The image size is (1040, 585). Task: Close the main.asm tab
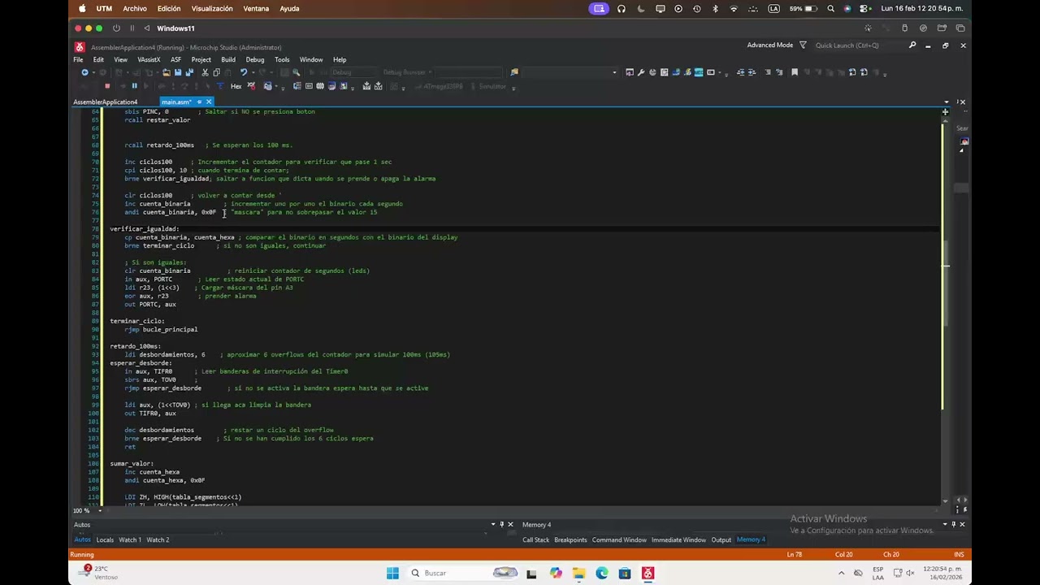point(209,102)
